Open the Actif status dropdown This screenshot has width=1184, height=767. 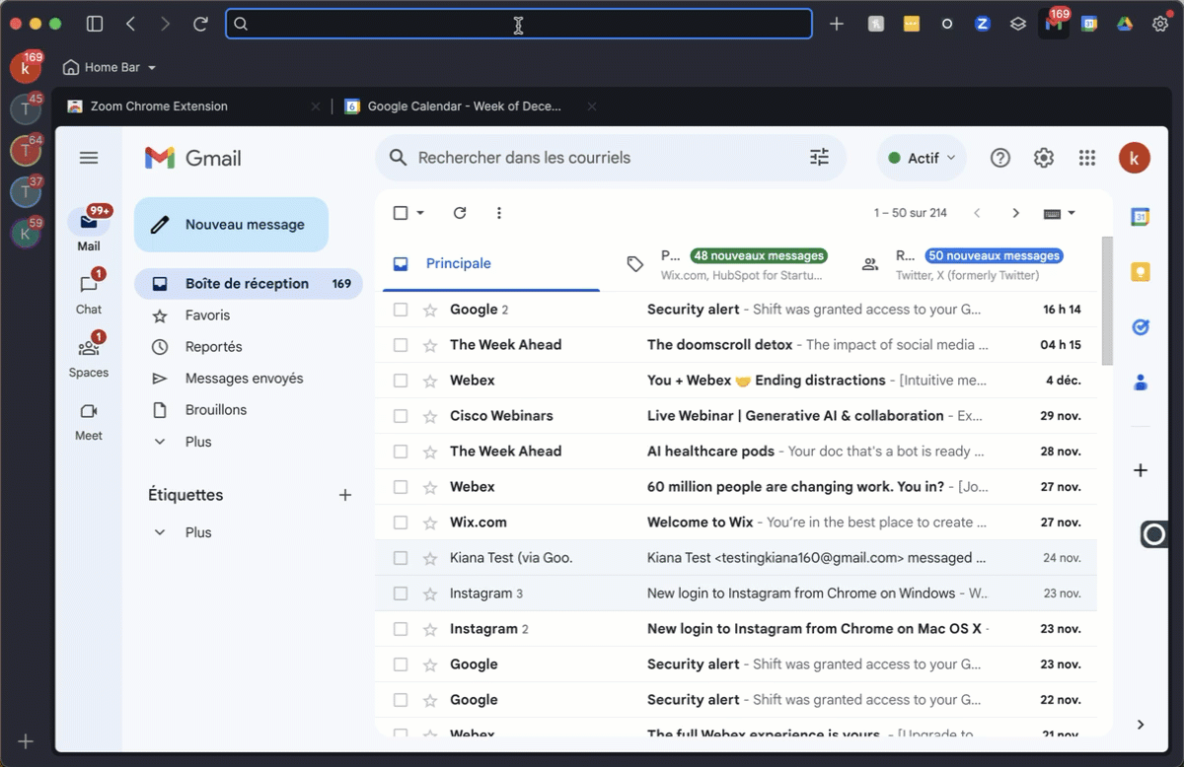click(x=922, y=158)
